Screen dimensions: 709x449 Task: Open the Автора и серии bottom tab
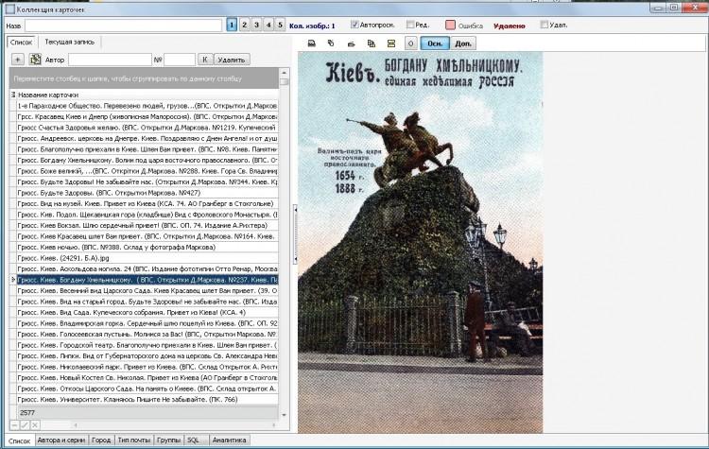click(x=61, y=440)
